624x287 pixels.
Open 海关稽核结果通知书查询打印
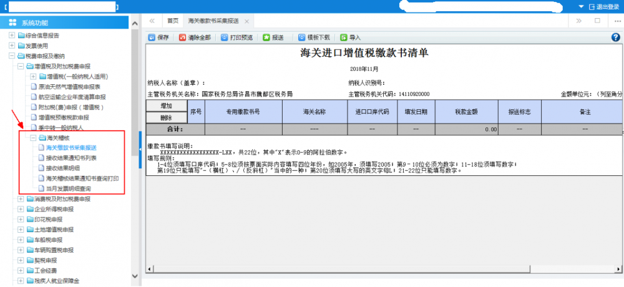point(82,178)
